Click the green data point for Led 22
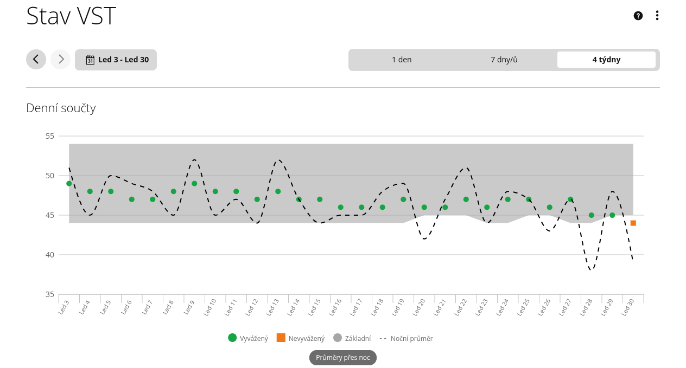This screenshot has height=368, width=686. click(x=466, y=199)
